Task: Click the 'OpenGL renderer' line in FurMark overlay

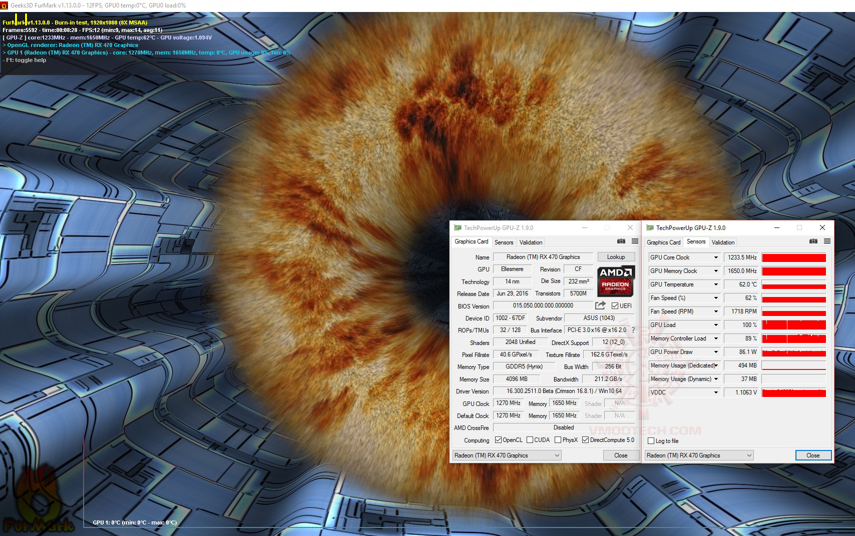Action: pyautogui.click(x=71, y=45)
